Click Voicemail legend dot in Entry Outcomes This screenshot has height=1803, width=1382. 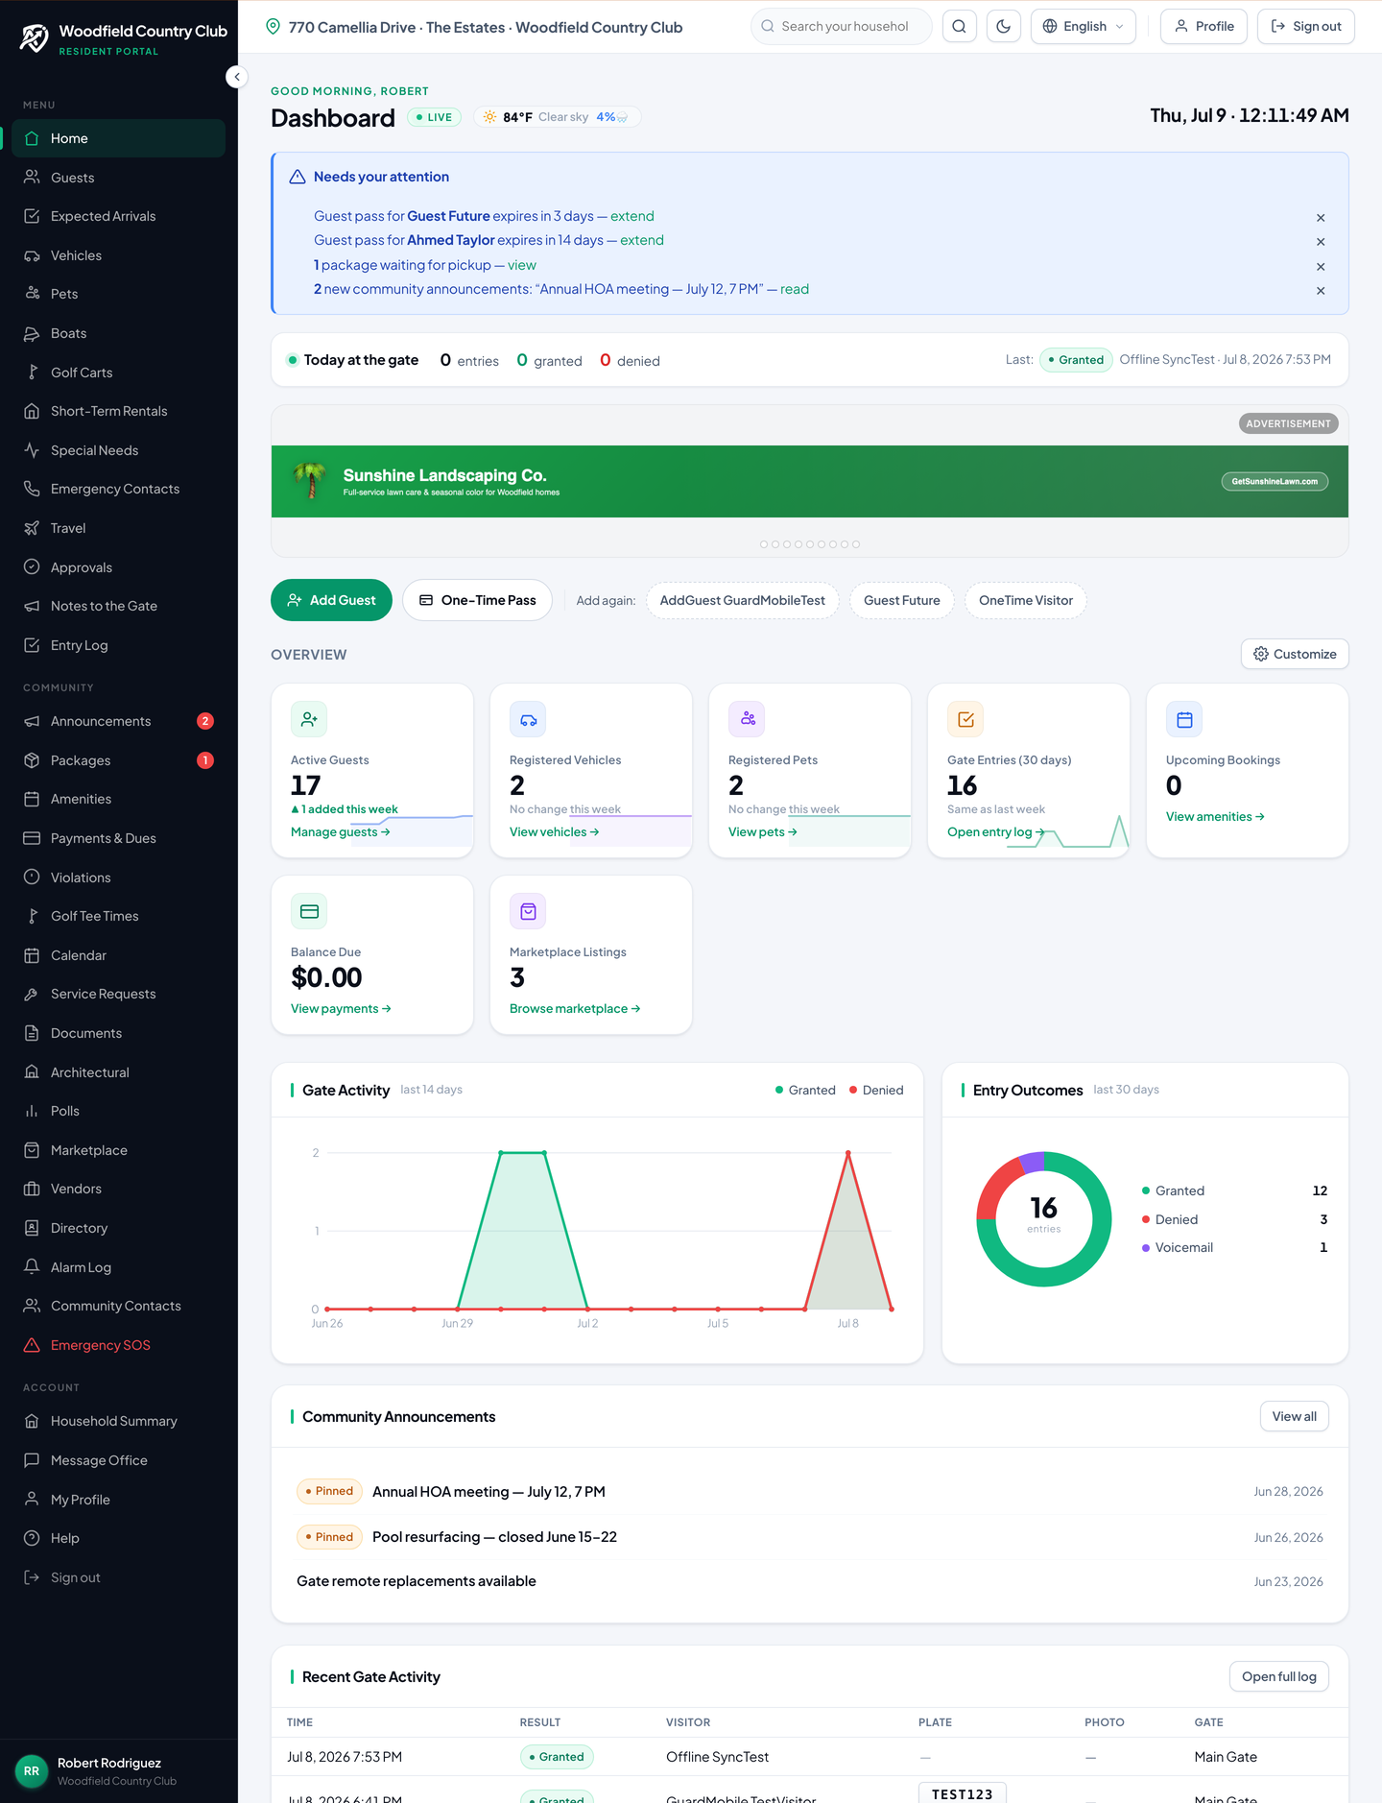[1146, 1248]
